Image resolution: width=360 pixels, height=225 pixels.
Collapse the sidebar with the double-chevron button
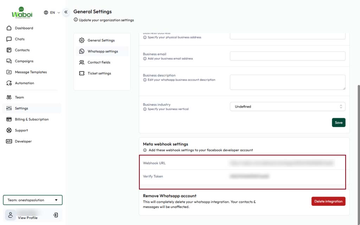[66, 12]
